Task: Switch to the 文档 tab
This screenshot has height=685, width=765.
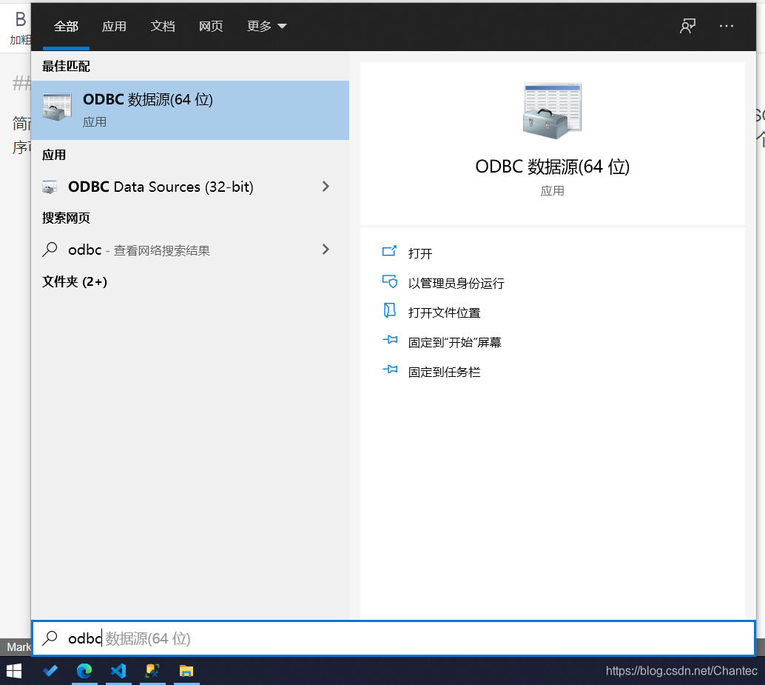Action: coord(163,26)
